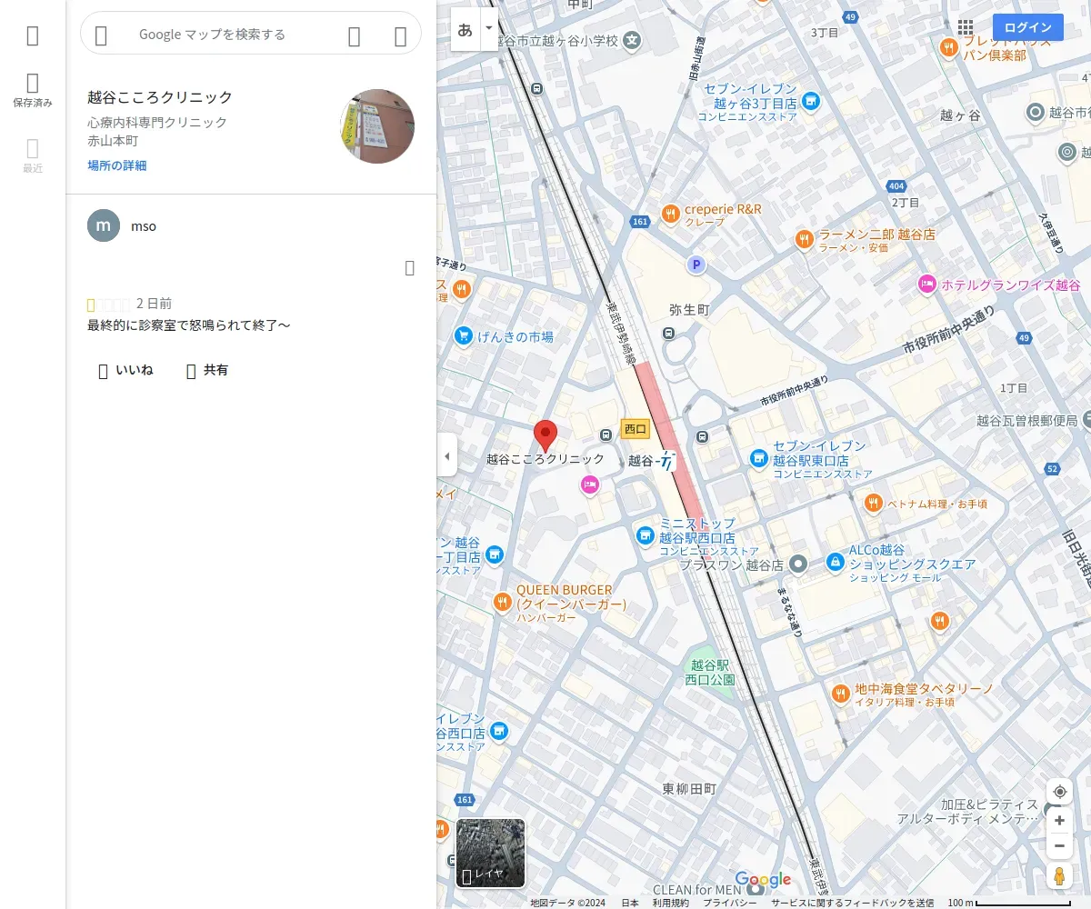Open the 保存済み saved places icon

tap(33, 90)
